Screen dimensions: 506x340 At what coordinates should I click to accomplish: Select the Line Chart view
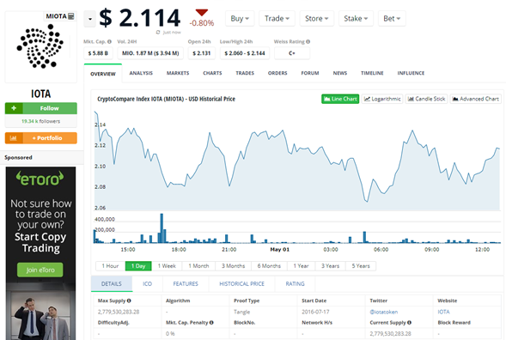340,99
